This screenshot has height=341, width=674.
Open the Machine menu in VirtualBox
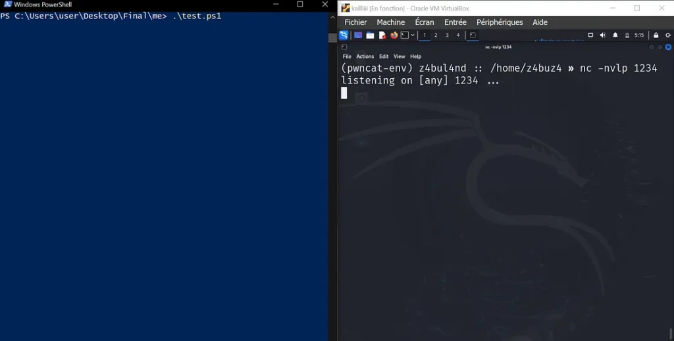(x=391, y=22)
